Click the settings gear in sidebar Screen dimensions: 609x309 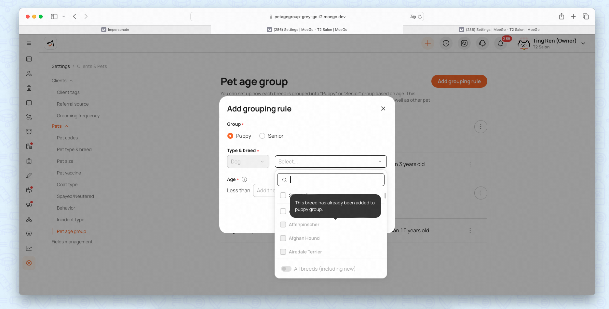(29, 263)
